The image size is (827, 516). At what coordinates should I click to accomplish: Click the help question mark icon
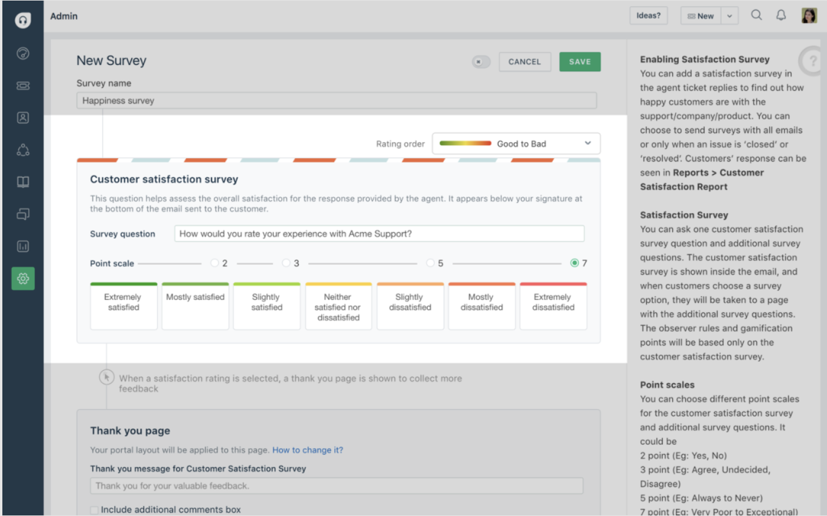click(813, 60)
